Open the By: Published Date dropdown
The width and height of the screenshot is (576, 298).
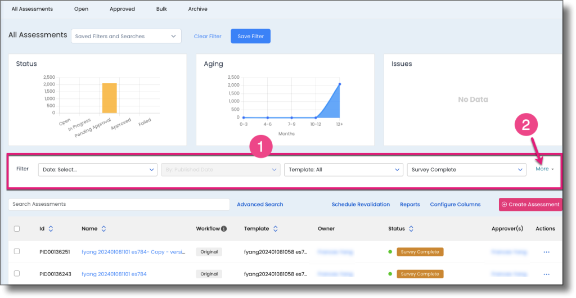coord(220,170)
